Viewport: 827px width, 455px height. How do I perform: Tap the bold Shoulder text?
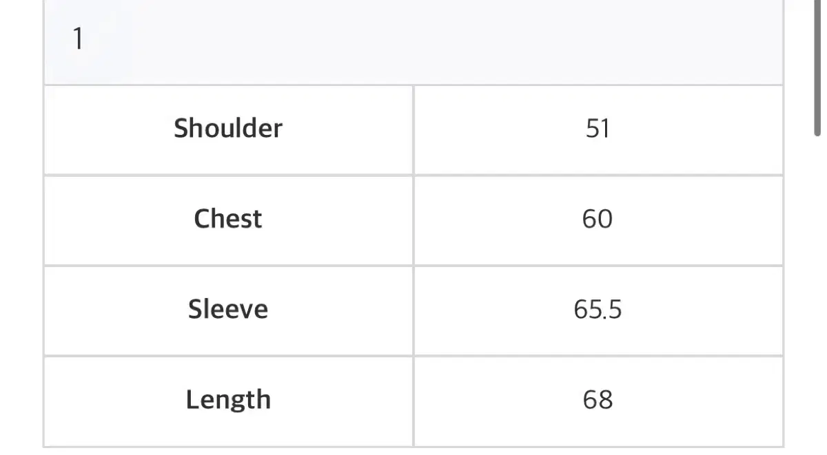pos(228,129)
